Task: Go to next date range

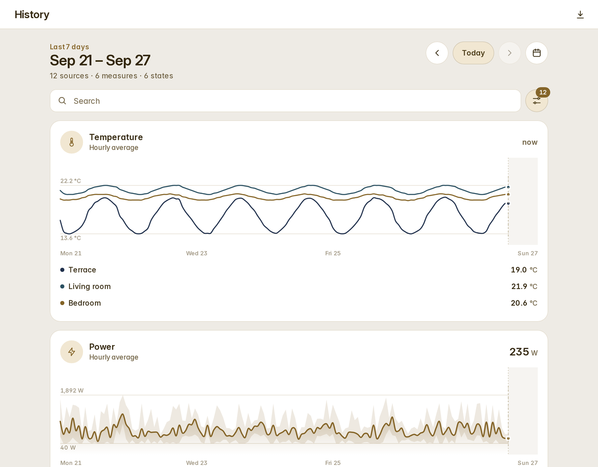Action: tap(510, 53)
